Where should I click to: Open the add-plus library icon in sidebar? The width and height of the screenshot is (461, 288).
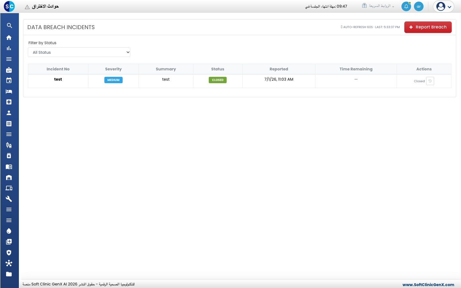click(9, 242)
